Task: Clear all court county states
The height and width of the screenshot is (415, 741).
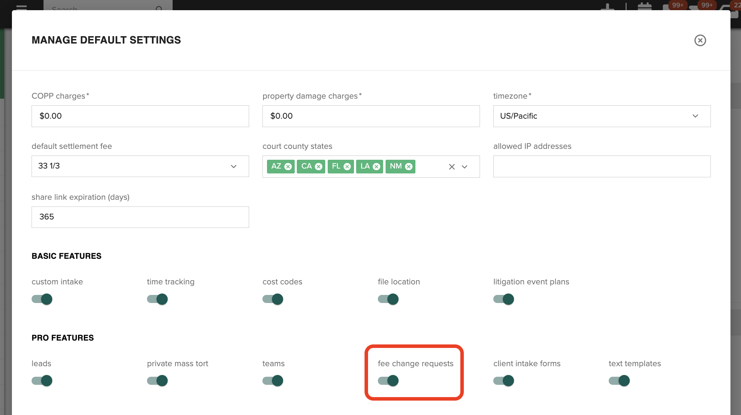Action: [x=452, y=167]
